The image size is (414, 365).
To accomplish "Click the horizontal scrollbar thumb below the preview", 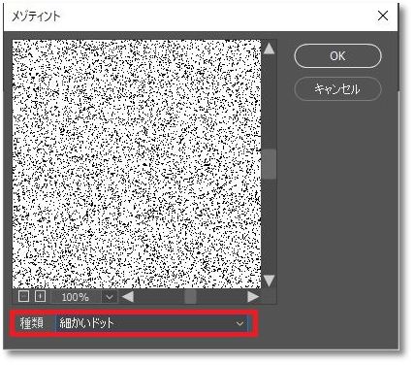I will pyautogui.click(x=190, y=297).
